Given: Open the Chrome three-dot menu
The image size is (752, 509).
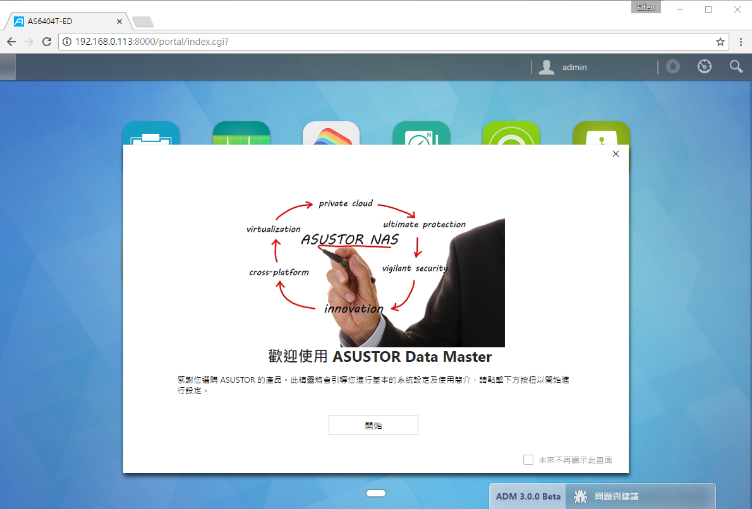Looking at the screenshot, I should click(741, 42).
